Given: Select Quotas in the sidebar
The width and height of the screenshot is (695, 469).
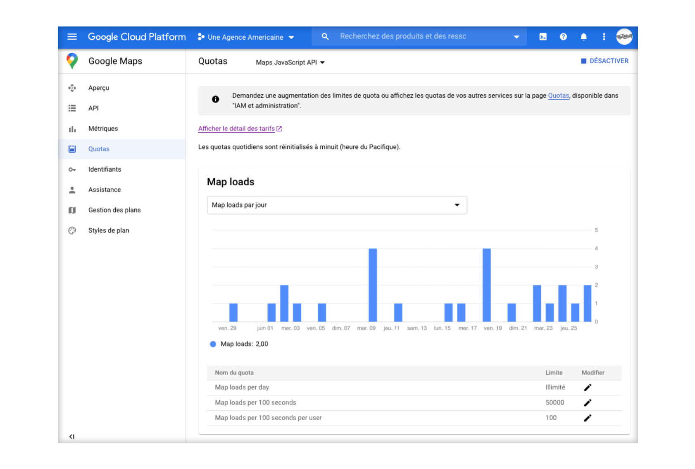Looking at the screenshot, I should click(x=99, y=149).
